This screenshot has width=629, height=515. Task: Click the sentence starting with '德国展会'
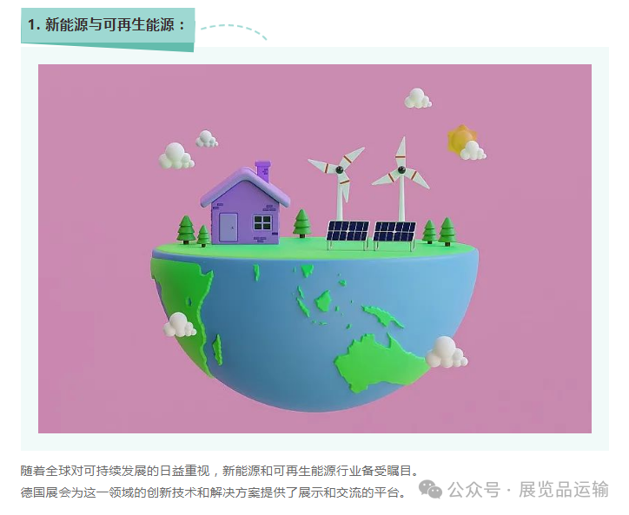pos(214,492)
